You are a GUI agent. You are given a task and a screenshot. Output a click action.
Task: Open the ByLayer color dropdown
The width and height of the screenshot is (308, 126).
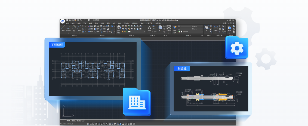pos(192,32)
